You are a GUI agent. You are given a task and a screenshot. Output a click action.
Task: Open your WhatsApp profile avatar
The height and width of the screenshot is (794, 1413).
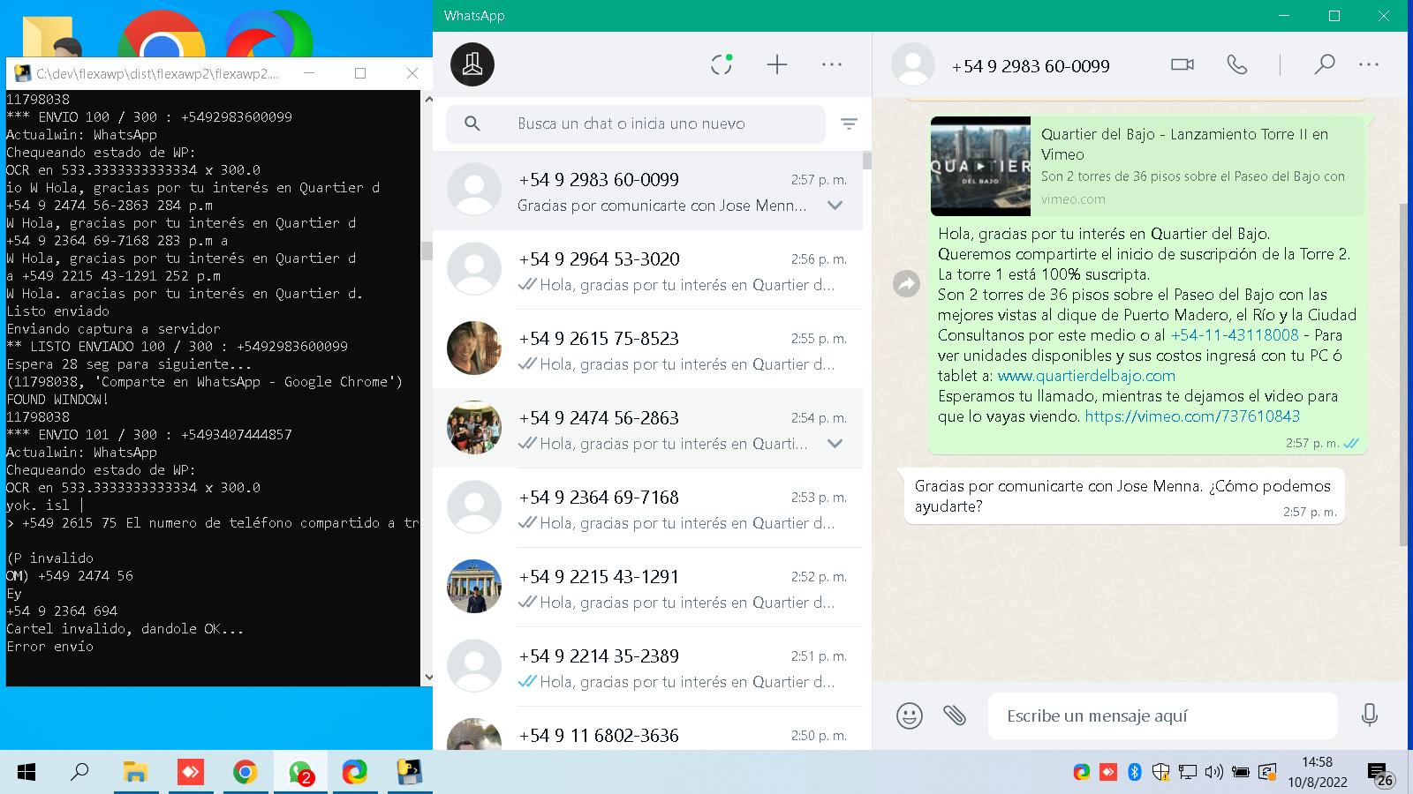pos(472,64)
